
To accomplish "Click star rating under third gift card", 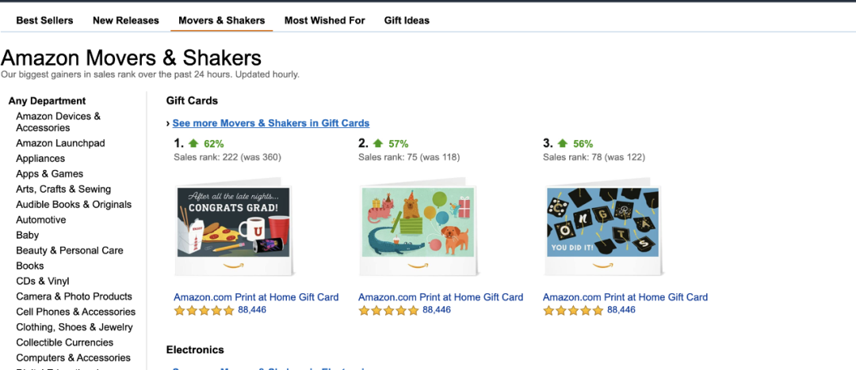I will pyautogui.click(x=574, y=311).
